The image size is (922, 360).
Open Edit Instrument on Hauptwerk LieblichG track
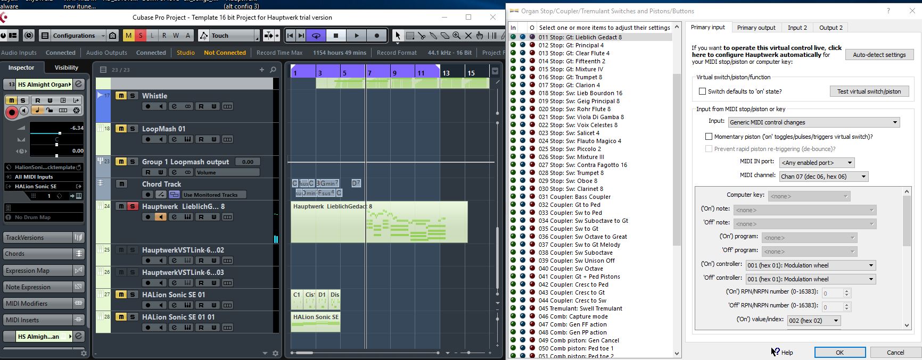point(187,217)
